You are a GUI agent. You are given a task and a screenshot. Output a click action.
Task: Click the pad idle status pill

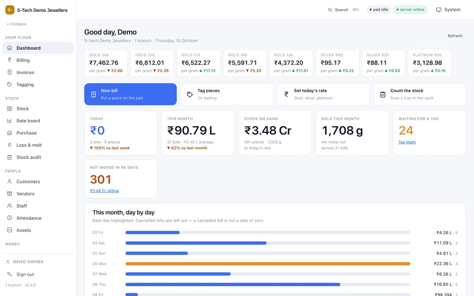tap(379, 9)
